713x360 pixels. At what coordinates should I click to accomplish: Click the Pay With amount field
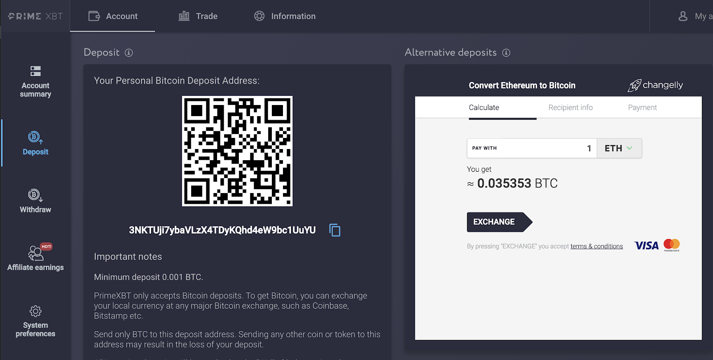(x=532, y=148)
